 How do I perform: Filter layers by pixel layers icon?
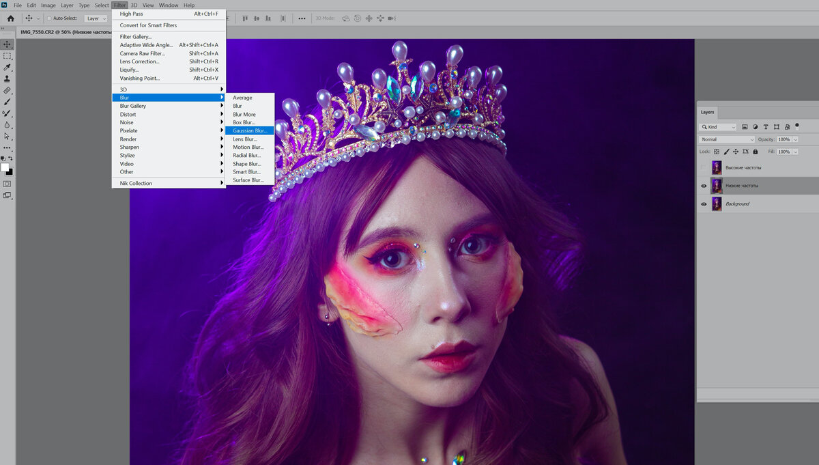click(745, 127)
